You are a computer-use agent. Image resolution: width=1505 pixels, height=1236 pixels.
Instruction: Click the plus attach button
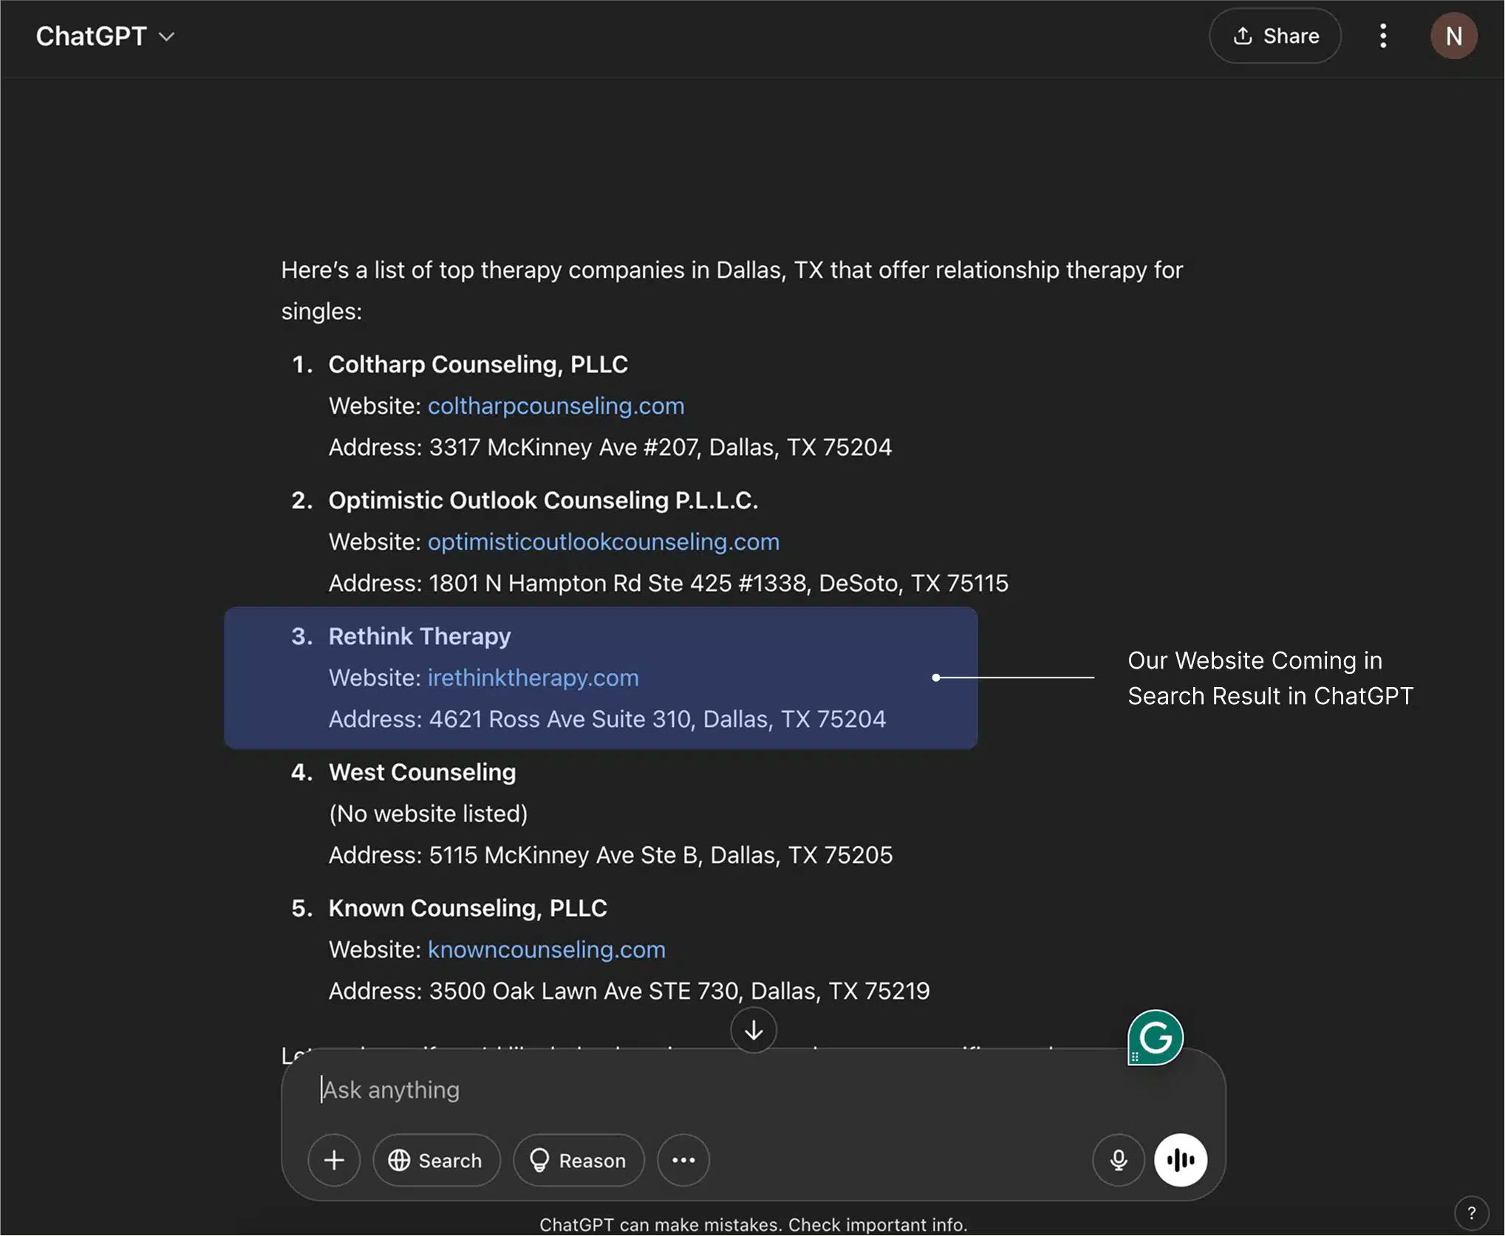click(334, 1160)
